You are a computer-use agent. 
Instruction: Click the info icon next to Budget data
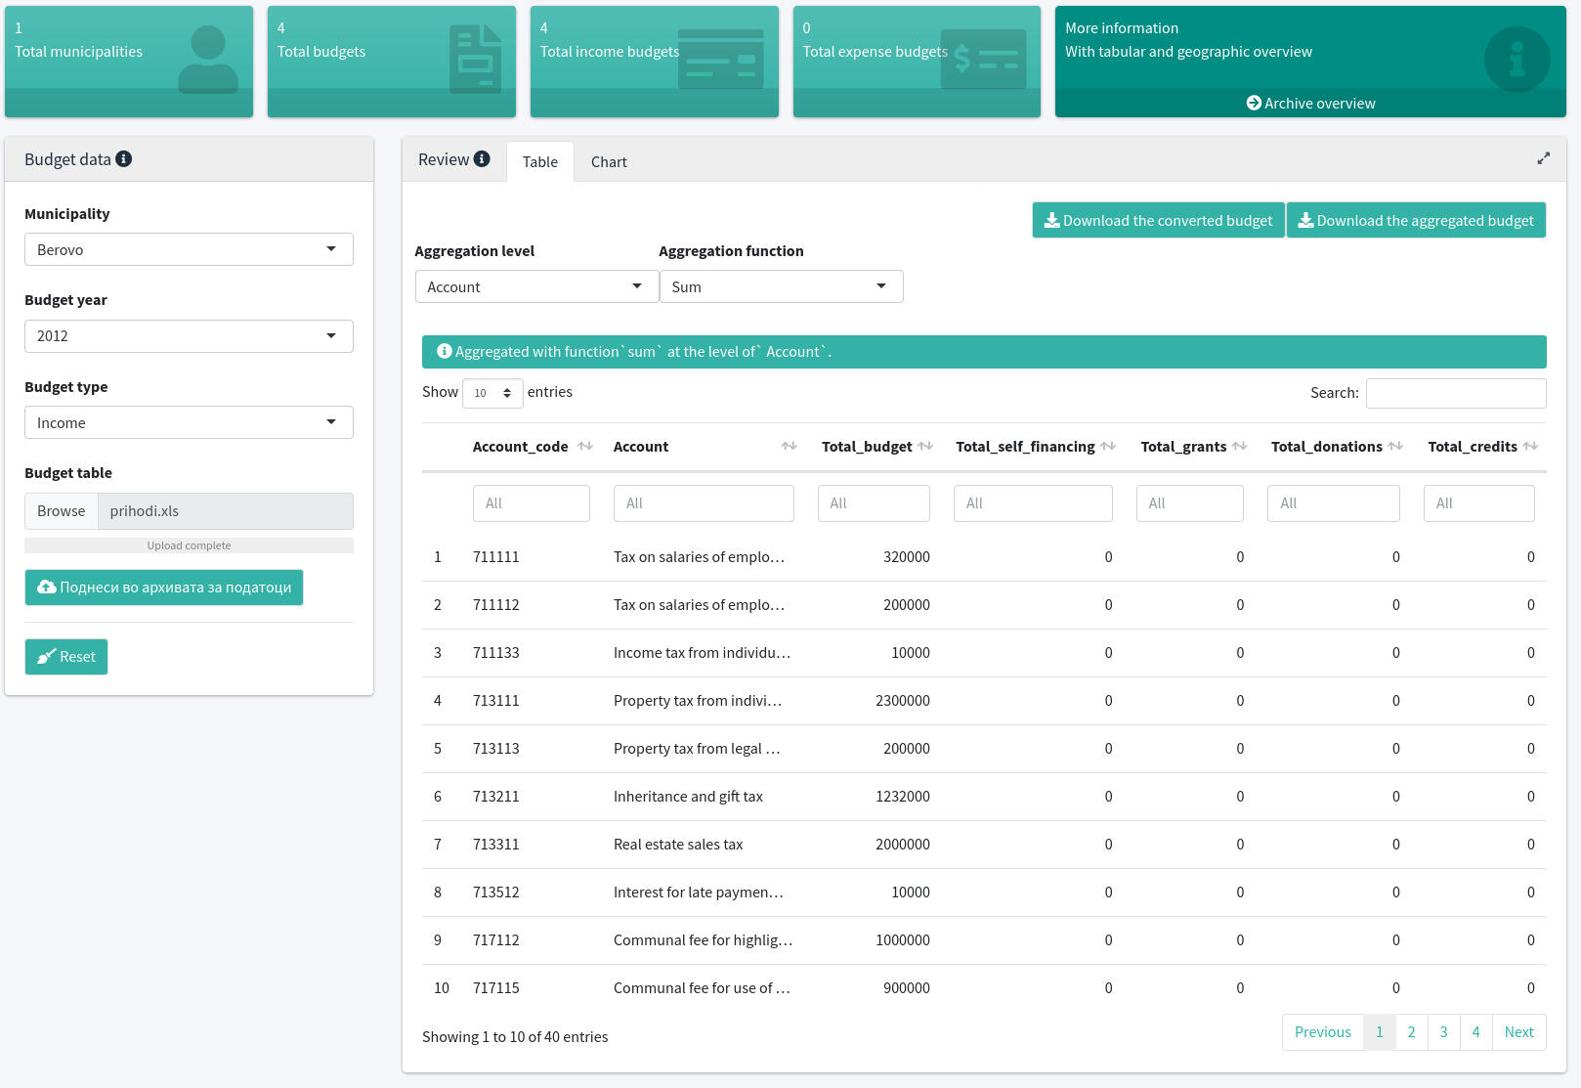coord(124,159)
